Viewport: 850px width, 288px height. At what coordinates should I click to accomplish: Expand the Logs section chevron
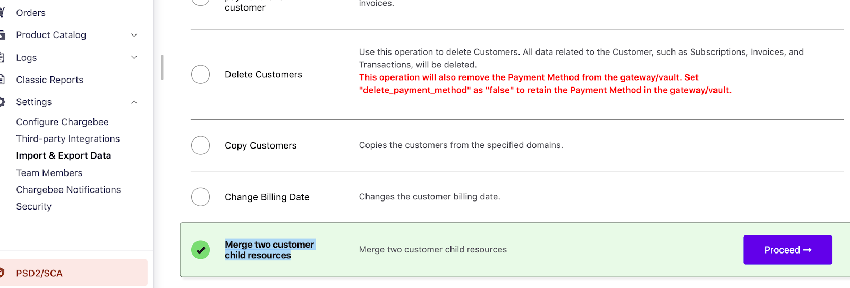(134, 57)
